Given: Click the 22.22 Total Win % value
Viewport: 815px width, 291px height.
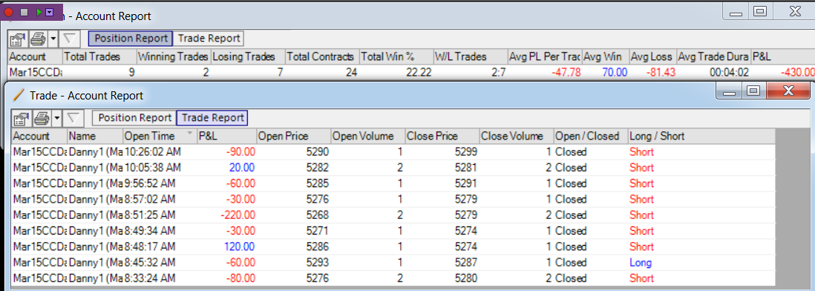Looking at the screenshot, I should coord(419,73).
